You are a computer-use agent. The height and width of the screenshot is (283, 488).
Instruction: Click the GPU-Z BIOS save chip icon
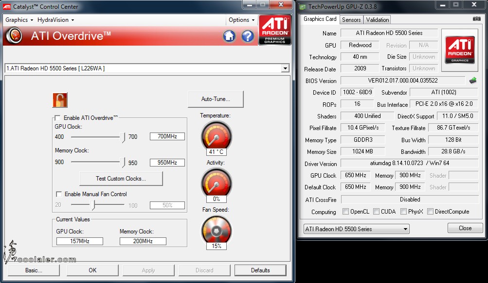tap(473, 81)
